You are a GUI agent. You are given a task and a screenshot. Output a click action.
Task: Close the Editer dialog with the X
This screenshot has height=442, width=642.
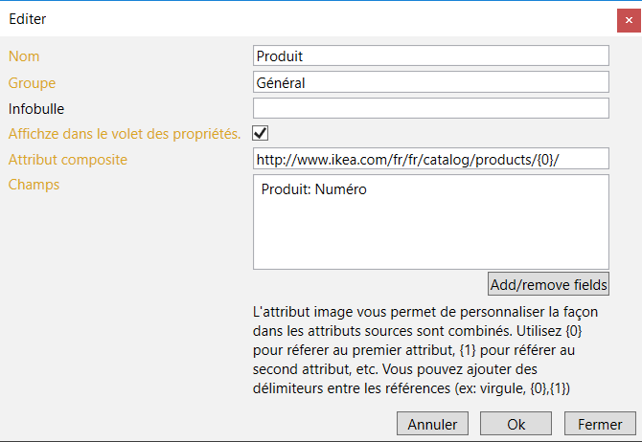tap(629, 19)
